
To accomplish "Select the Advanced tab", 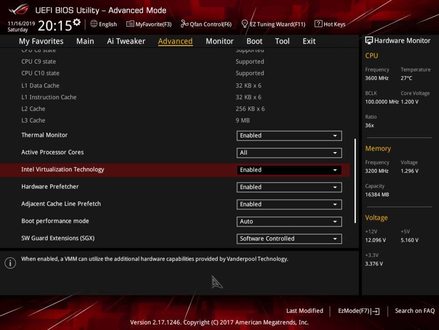I will [175, 41].
